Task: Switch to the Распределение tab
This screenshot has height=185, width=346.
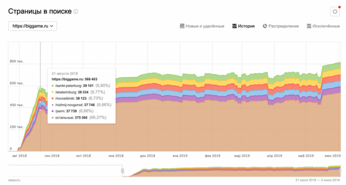Action: (x=281, y=26)
